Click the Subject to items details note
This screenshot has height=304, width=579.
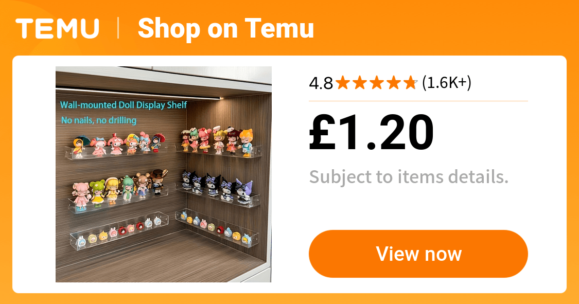coord(409,177)
